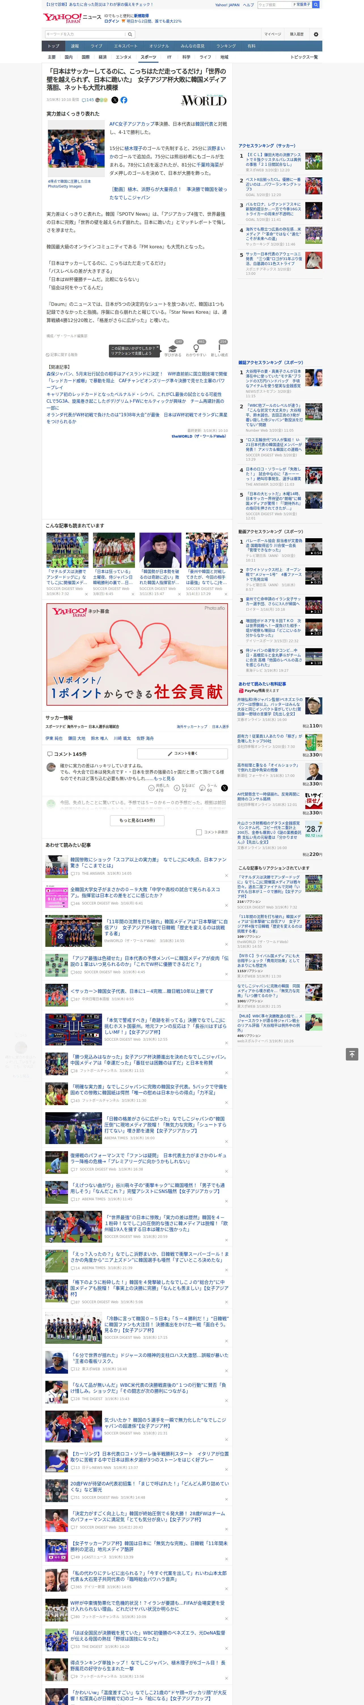The width and height of the screenshot is (364, 1705).
Task: Click the comment count bubble 145
Action: click(x=88, y=100)
